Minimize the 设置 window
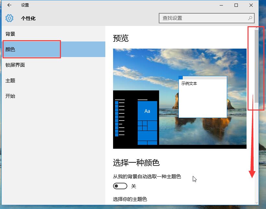This screenshot has width=266, height=209. click(221, 5)
